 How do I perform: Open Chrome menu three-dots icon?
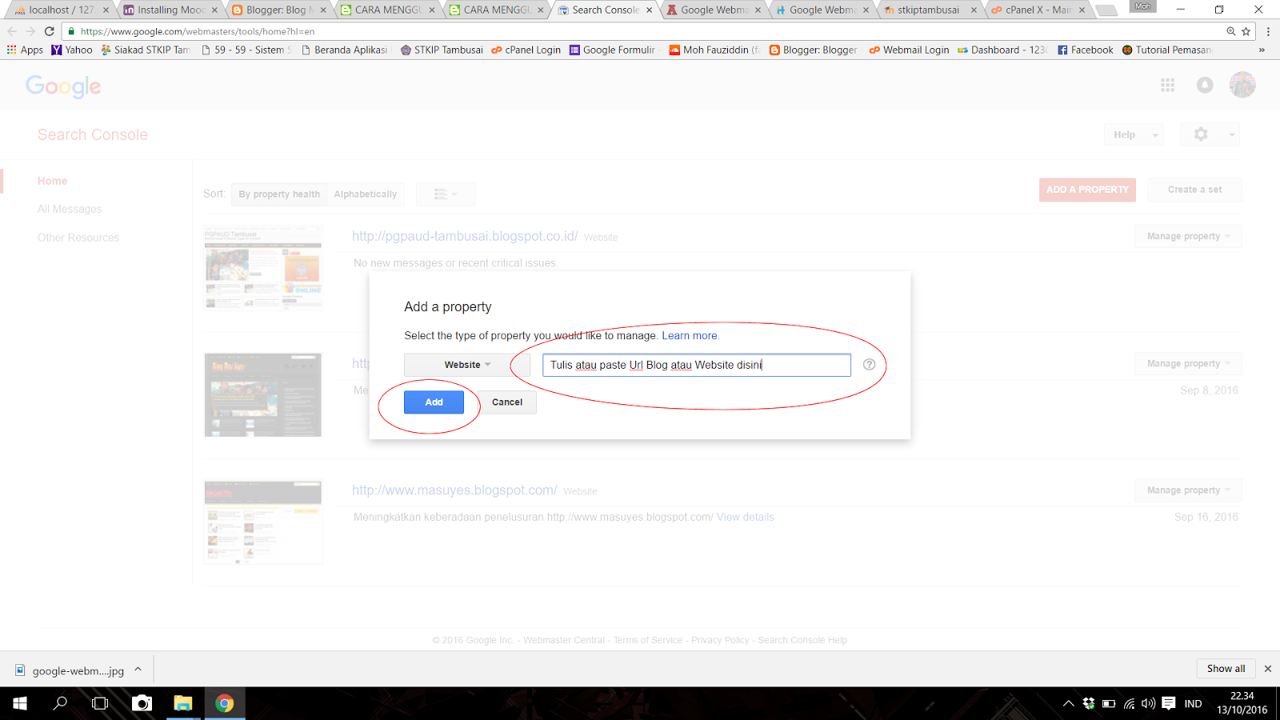click(1268, 31)
